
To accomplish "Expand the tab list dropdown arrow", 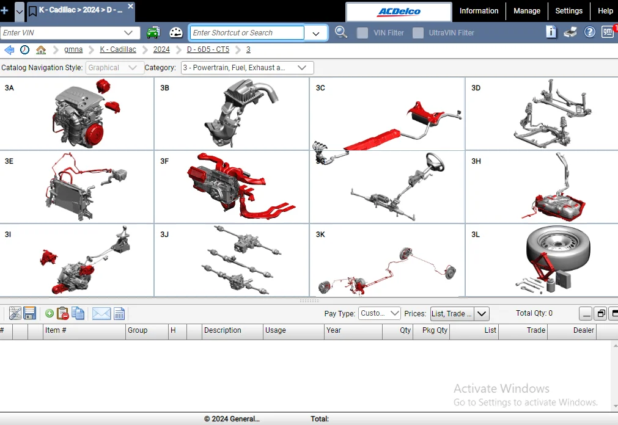I will point(20,12).
